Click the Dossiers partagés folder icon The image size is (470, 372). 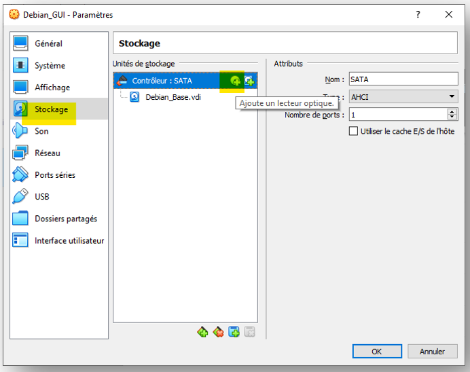[20, 219]
